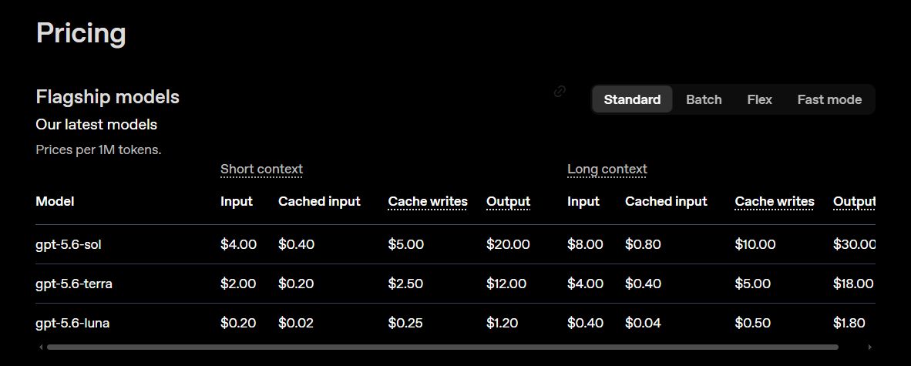Switch to Flex pricing
The height and width of the screenshot is (366, 911).
[759, 99]
